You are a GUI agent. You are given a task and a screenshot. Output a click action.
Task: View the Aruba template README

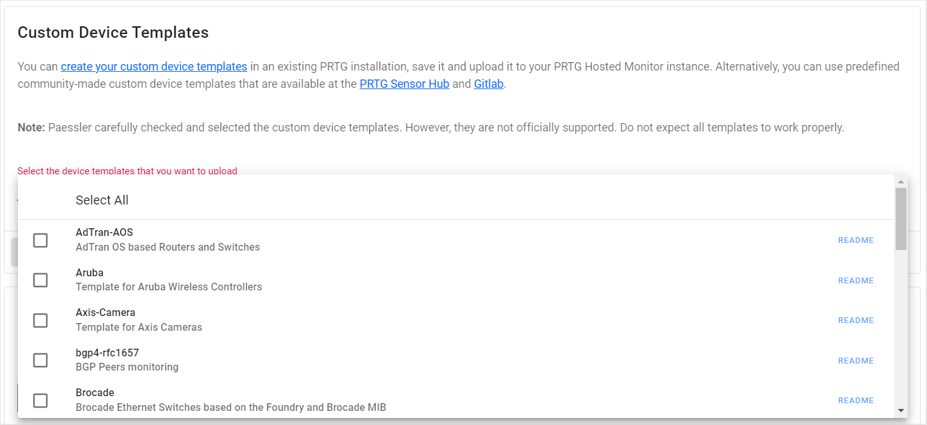click(x=855, y=281)
